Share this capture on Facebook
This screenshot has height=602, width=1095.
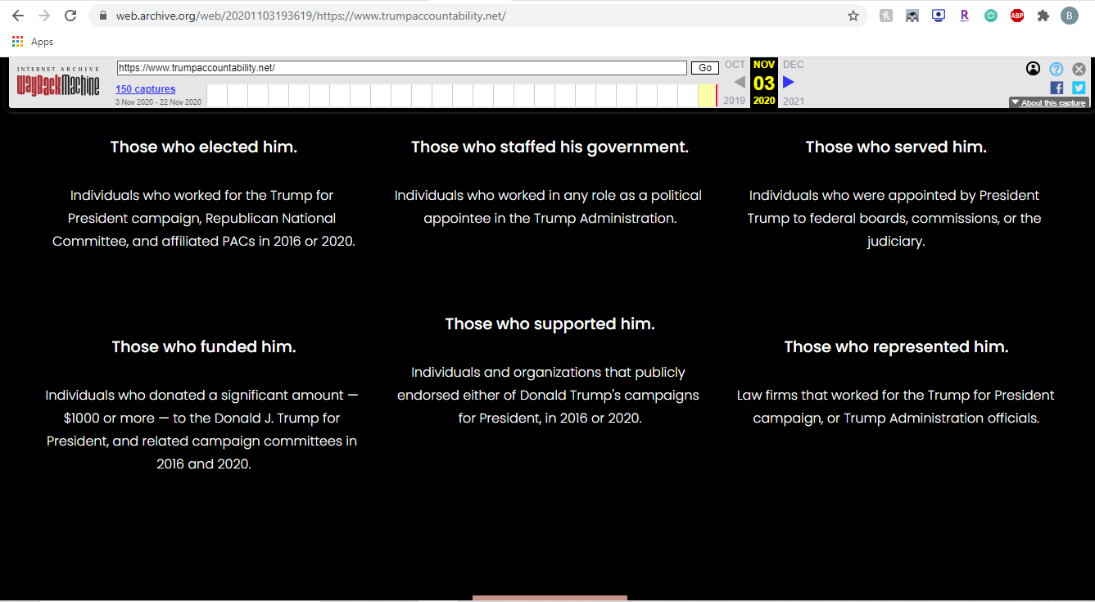(x=1057, y=88)
